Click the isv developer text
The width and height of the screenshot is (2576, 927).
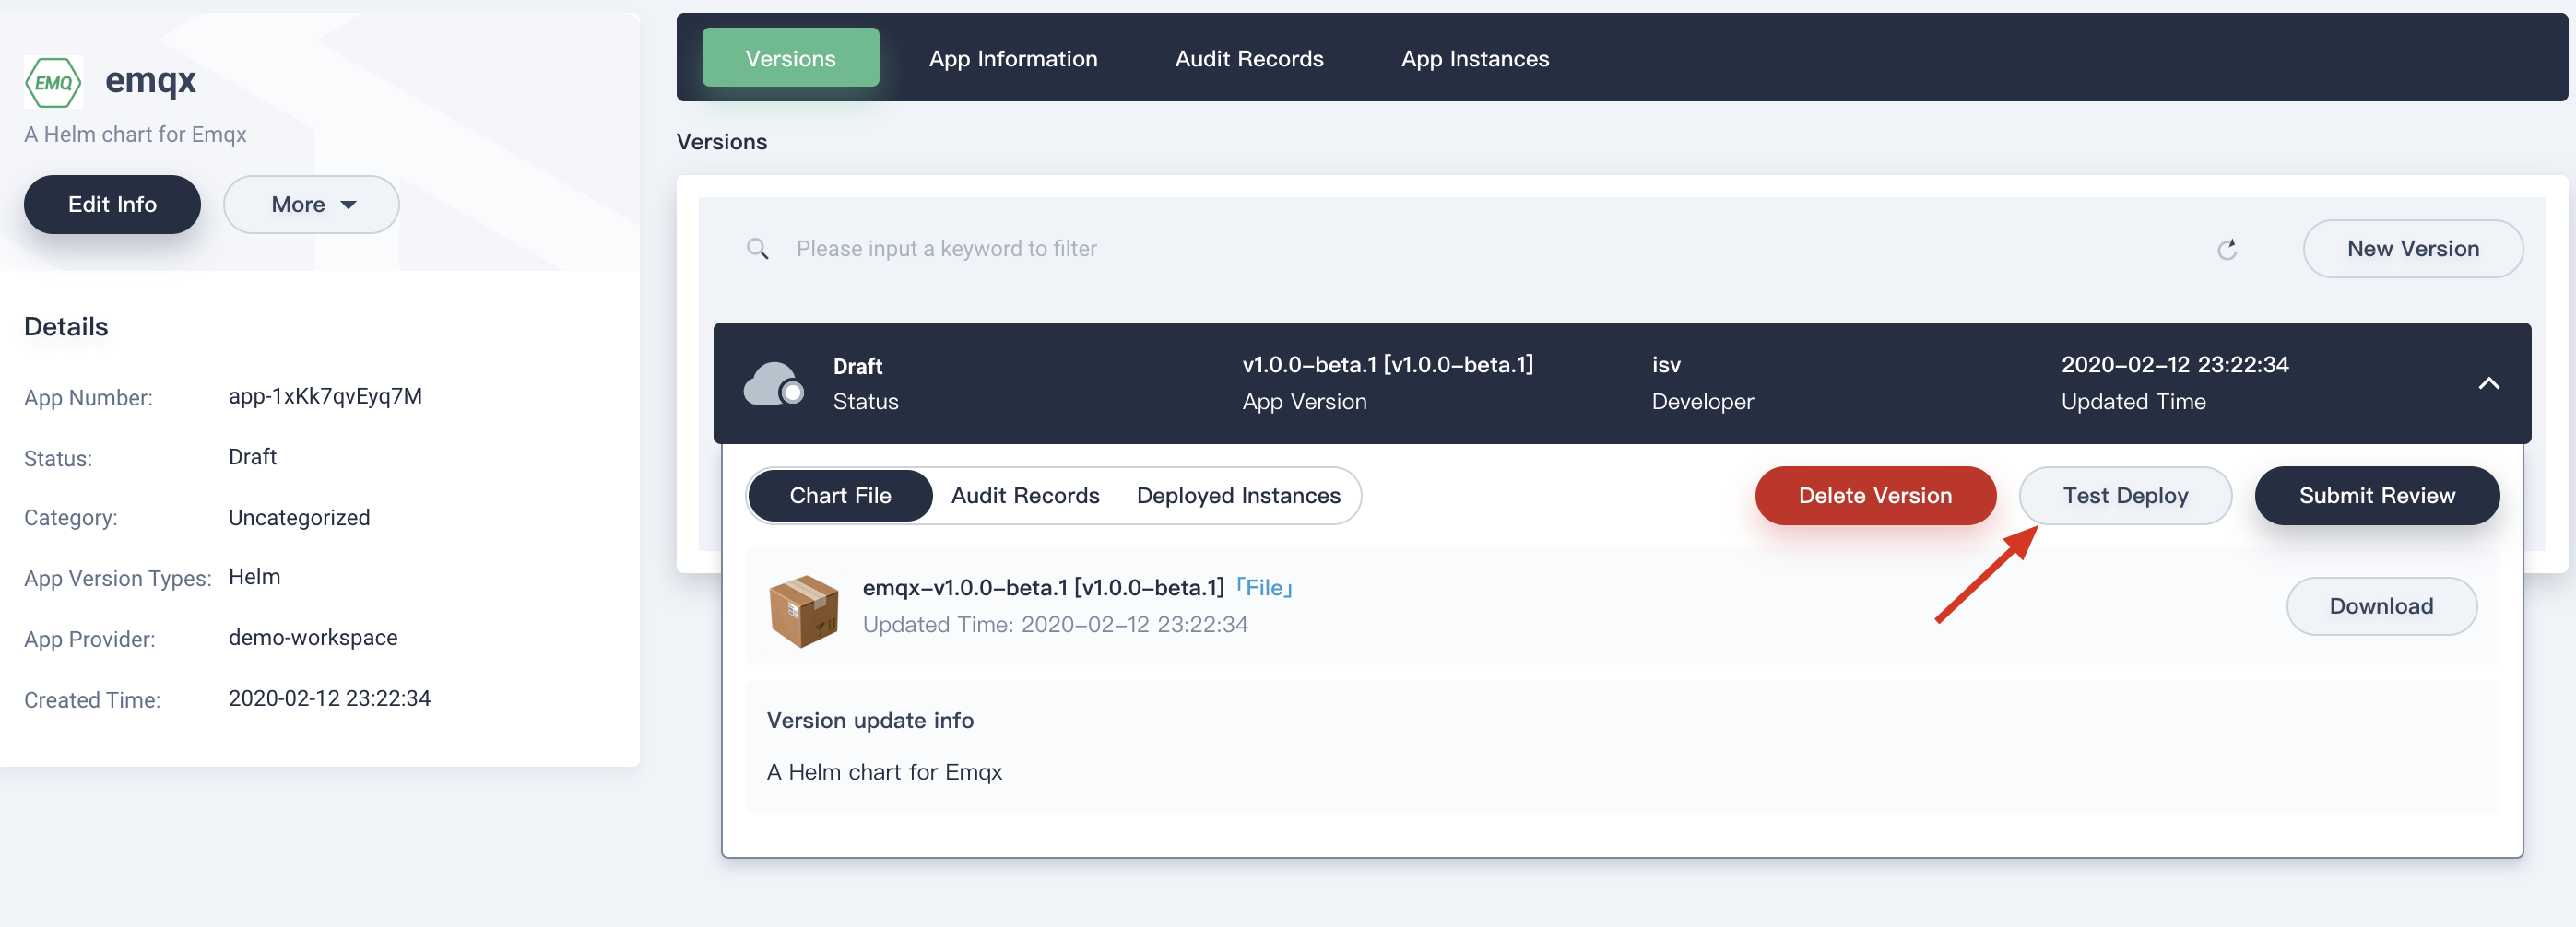coord(1666,365)
